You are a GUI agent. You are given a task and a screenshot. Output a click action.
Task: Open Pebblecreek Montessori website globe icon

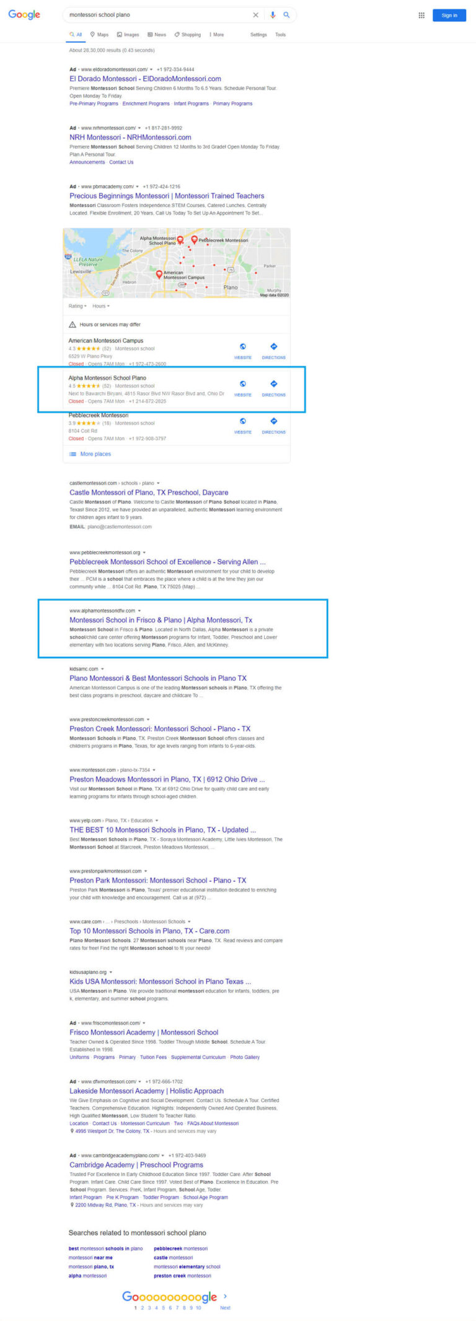[243, 421]
